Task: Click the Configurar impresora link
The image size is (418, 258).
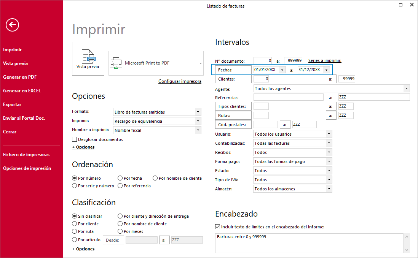Action: click(180, 81)
